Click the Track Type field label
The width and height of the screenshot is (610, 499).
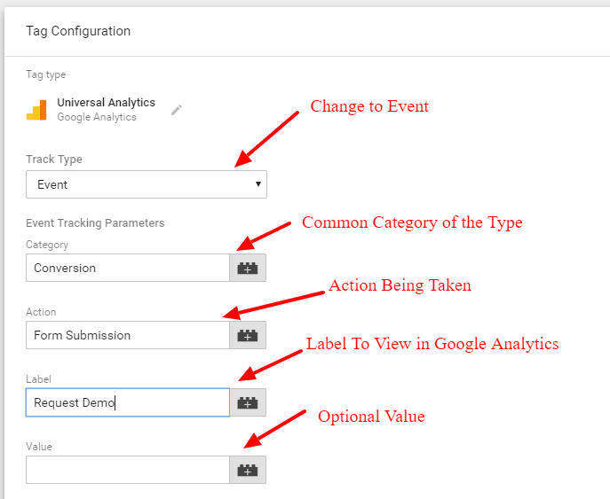pos(54,160)
